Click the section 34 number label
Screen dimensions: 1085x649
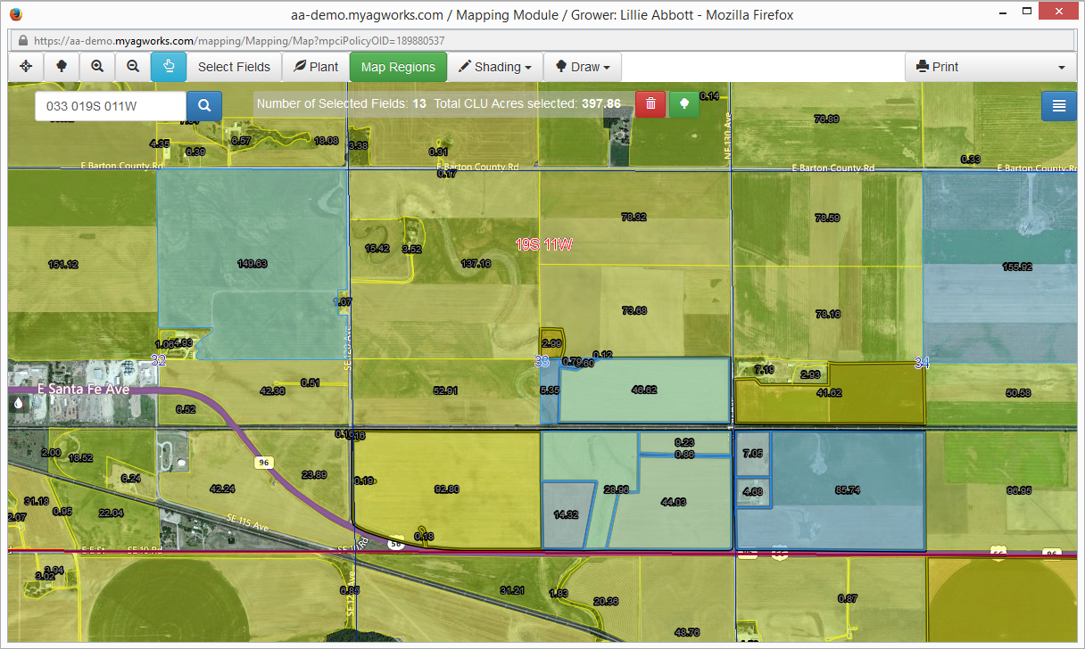click(x=923, y=363)
